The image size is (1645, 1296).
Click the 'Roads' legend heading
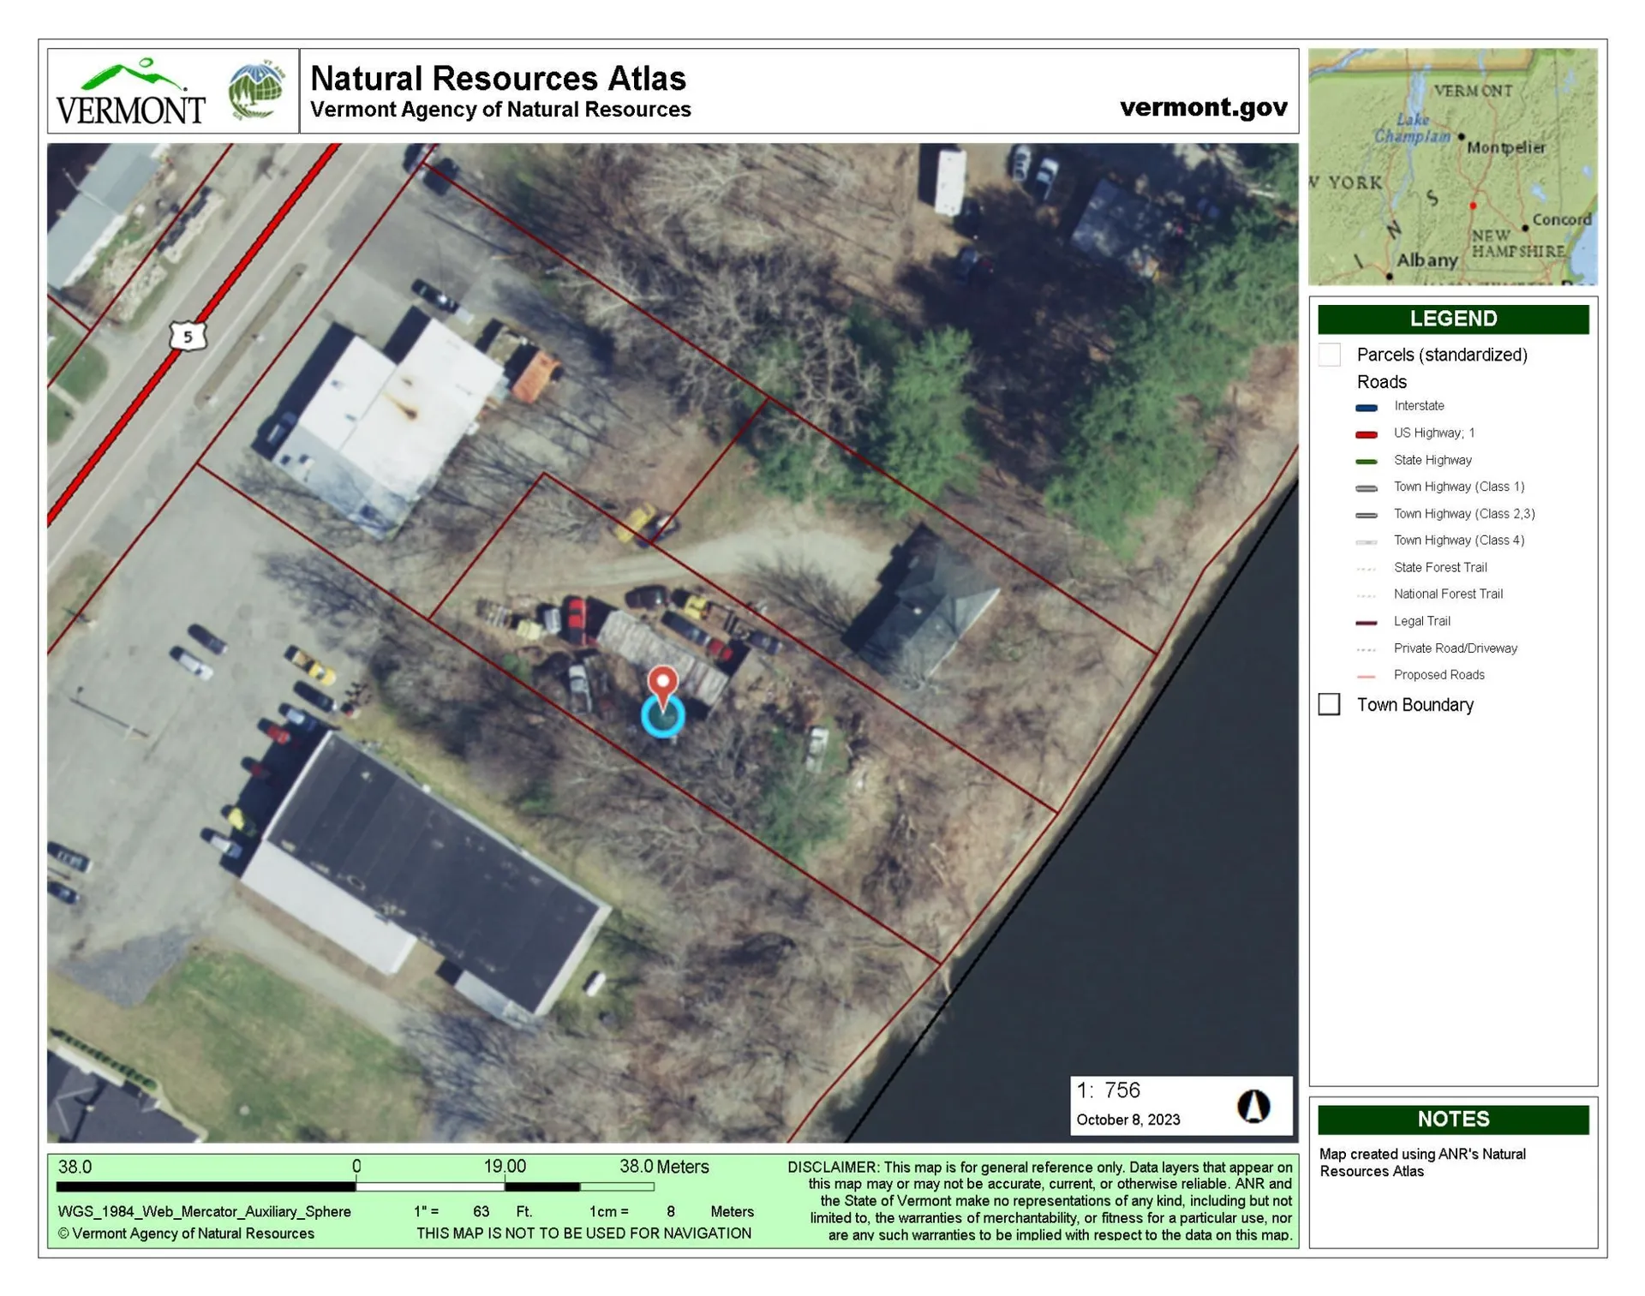coord(1381,382)
